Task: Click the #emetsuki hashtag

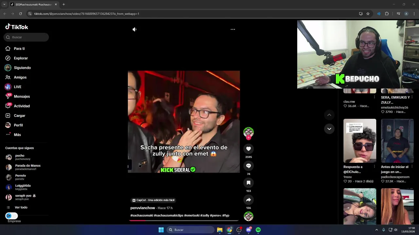Action: tap(192, 215)
